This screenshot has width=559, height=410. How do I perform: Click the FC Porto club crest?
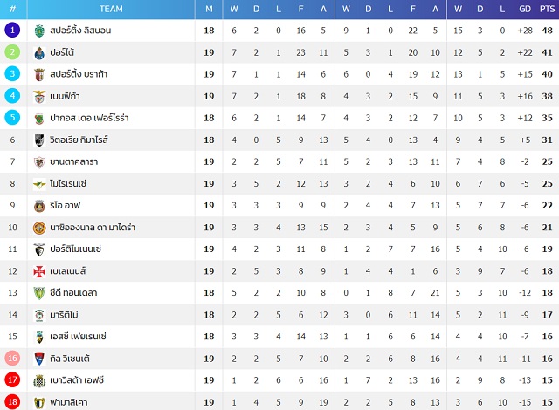point(39,52)
